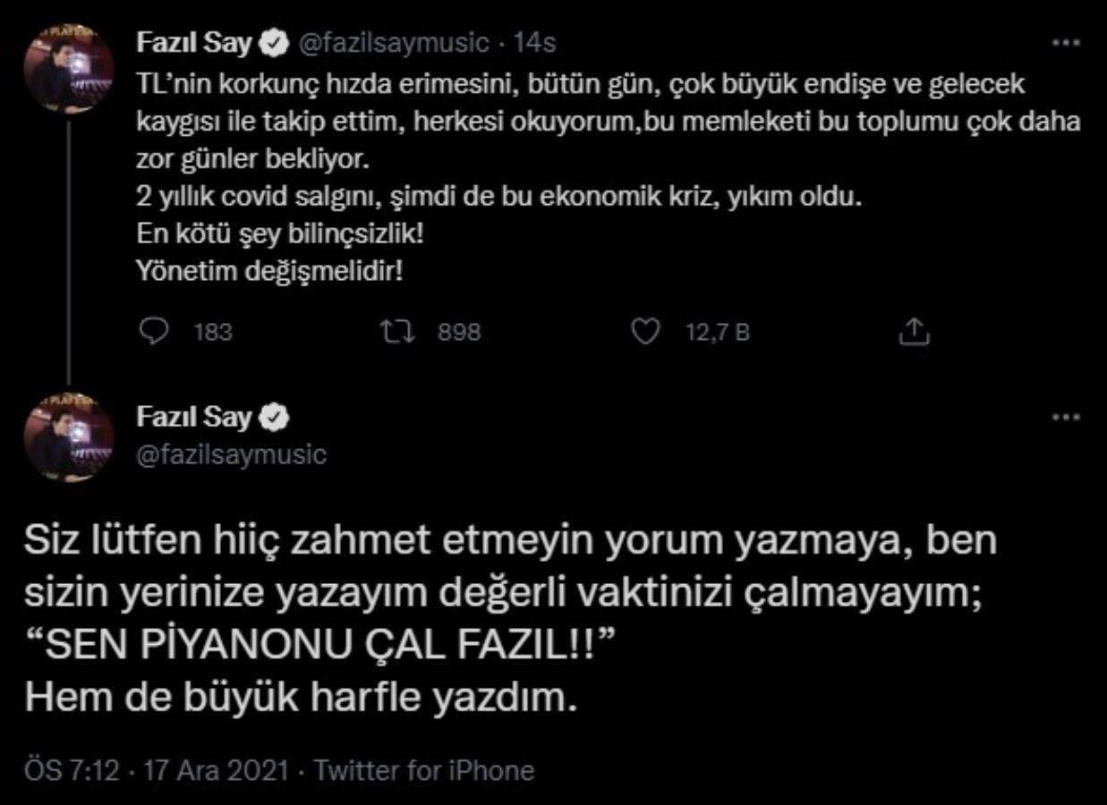Open the three-dot menu on the first tweet
Screen dimensions: 1107x805
(1067, 42)
